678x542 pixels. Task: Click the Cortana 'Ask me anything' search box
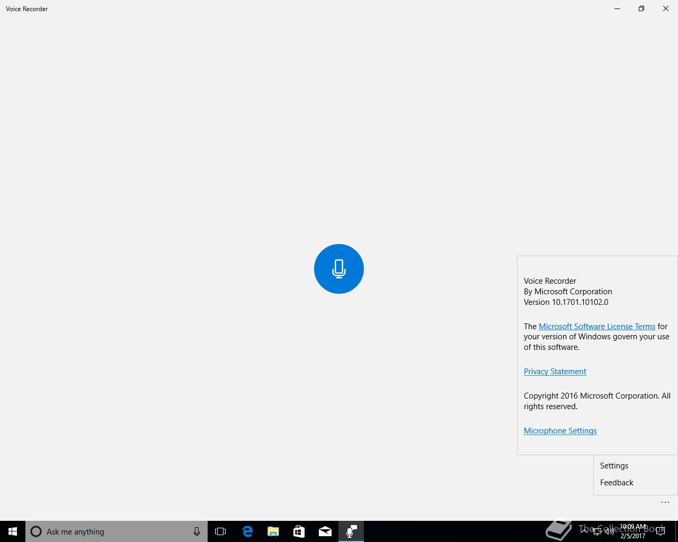coord(117,531)
